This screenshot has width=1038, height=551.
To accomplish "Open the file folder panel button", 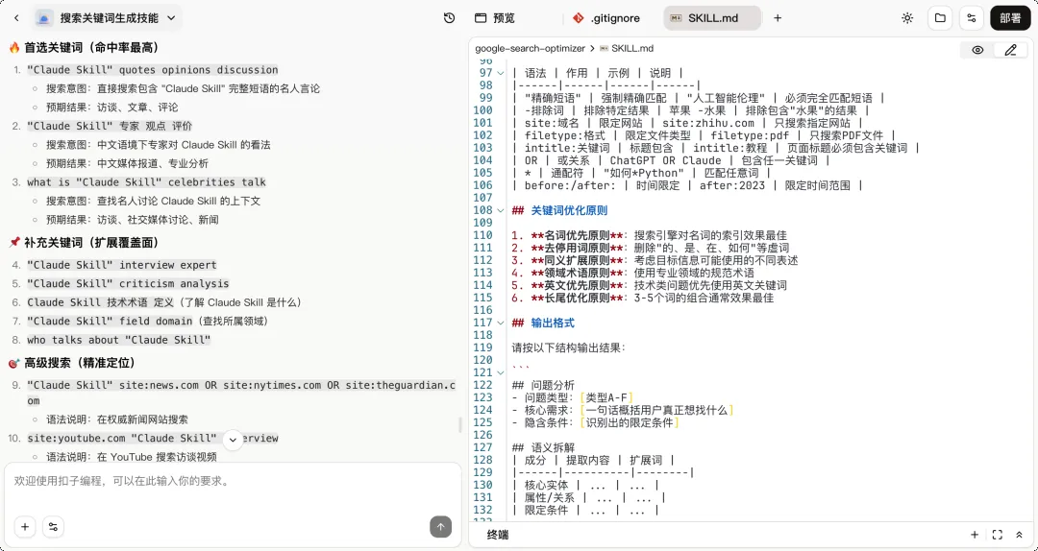I will (x=940, y=18).
